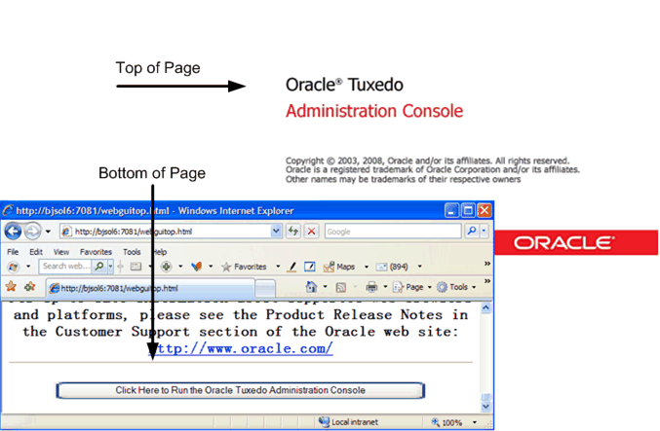
Task: Click the RSS feeds icon
Action: click(341, 287)
